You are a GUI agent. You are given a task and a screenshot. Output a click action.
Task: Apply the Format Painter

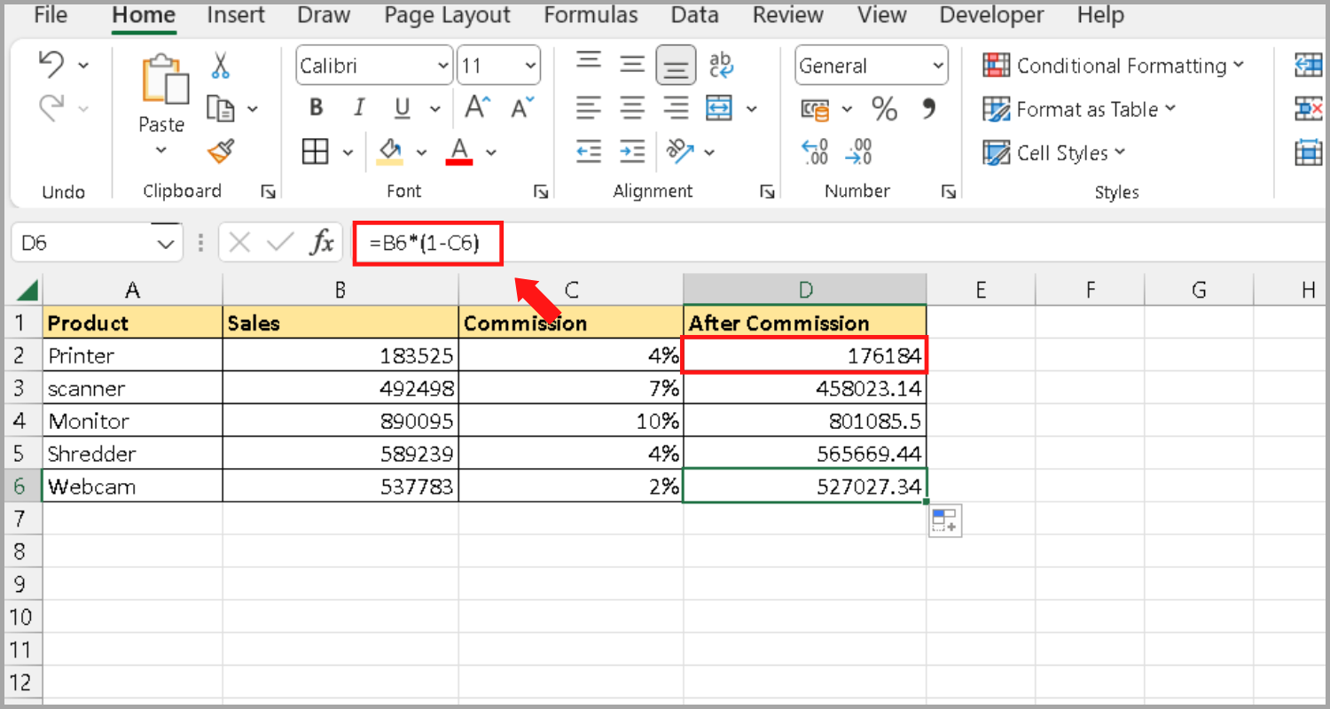(x=220, y=152)
